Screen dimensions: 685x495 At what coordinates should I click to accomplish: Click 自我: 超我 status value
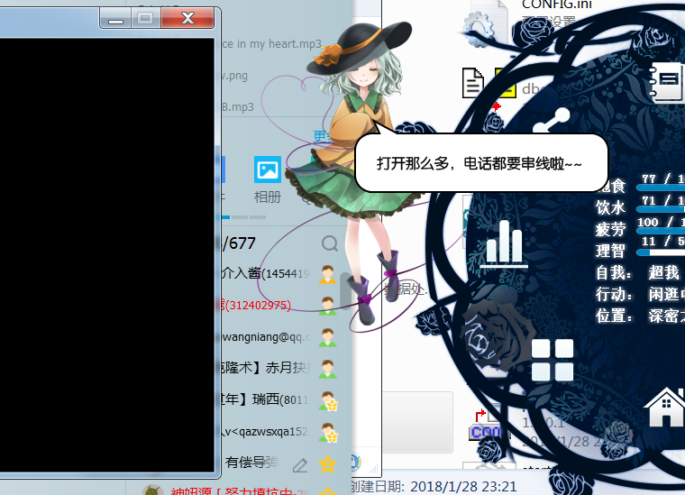pyautogui.click(x=664, y=273)
